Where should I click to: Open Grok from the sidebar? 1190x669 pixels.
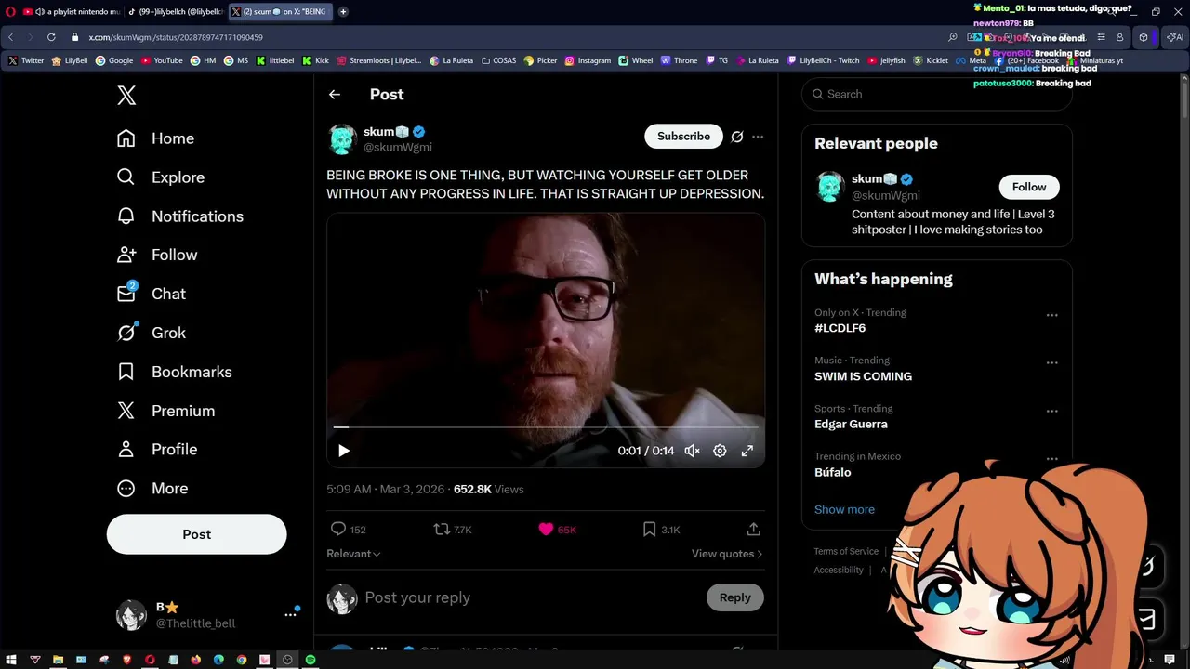click(x=151, y=333)
